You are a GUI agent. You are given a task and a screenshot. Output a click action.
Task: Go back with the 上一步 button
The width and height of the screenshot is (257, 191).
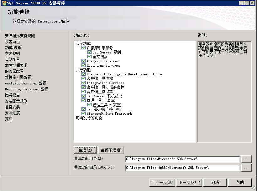tap(162, 182)
